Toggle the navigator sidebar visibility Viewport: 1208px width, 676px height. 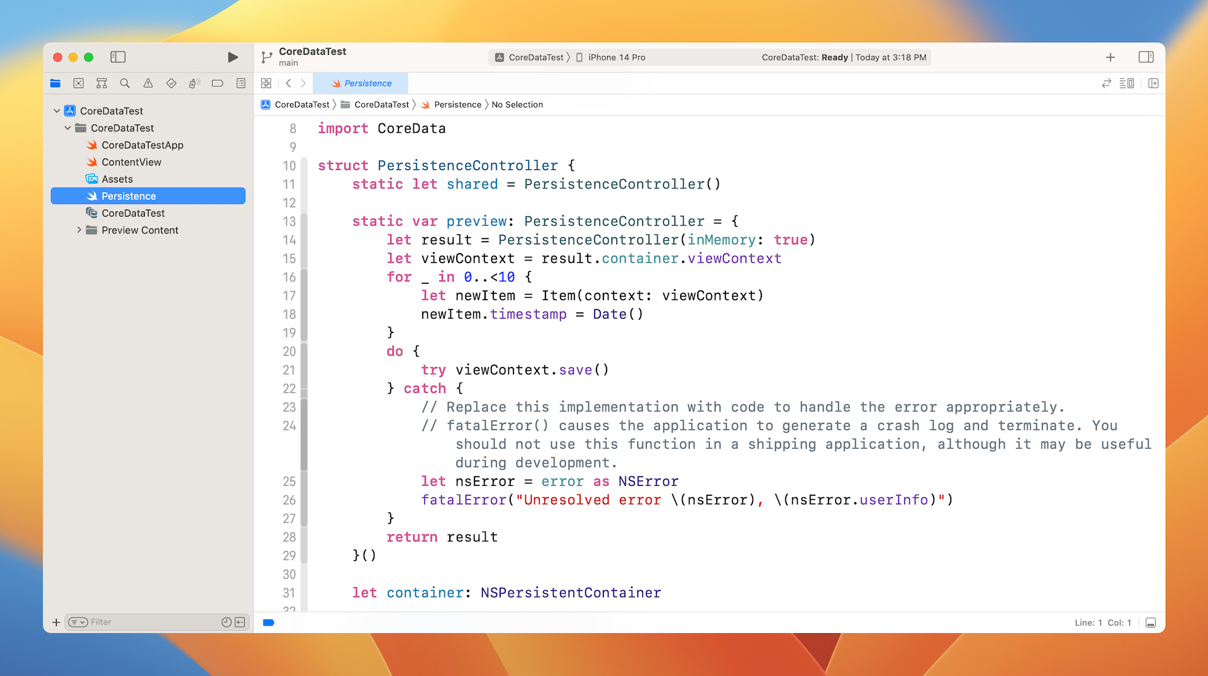(x=118, y=57)
